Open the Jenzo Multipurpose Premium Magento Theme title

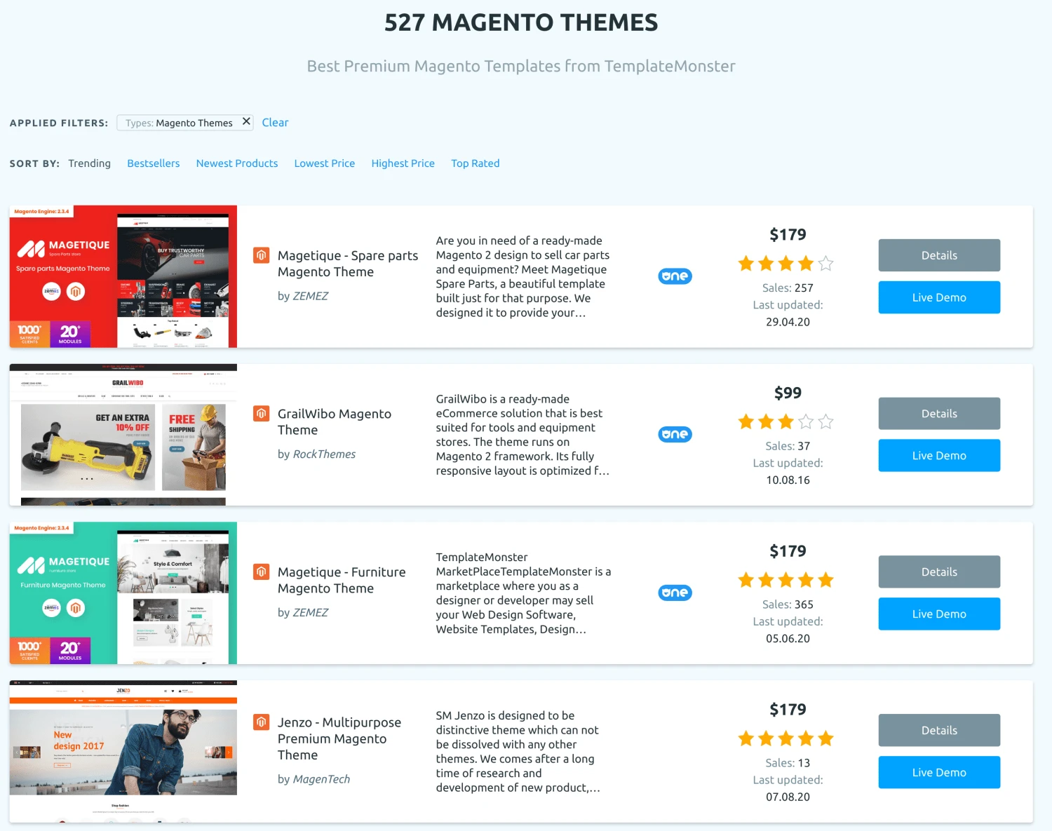pos(339,738)
